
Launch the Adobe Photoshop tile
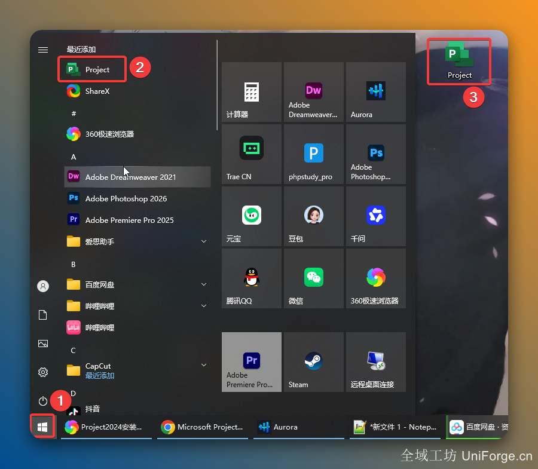coord(376,154)
